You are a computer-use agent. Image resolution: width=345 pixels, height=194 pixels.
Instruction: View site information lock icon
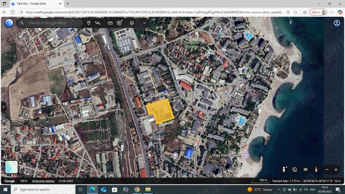21,12
